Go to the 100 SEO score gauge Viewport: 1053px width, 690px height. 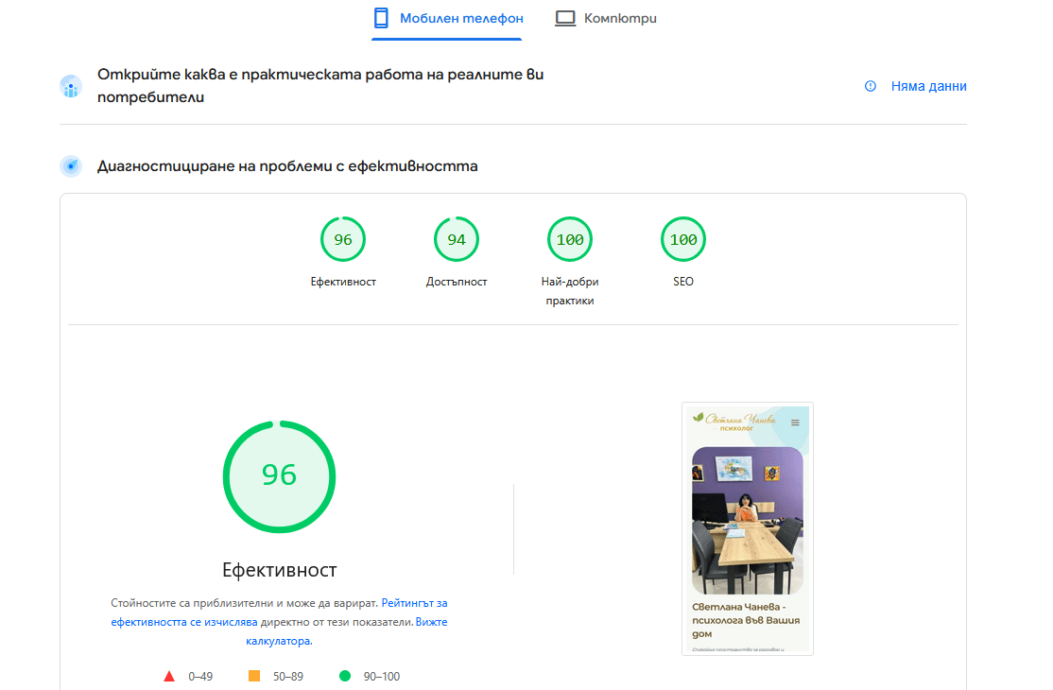(683, 240)
